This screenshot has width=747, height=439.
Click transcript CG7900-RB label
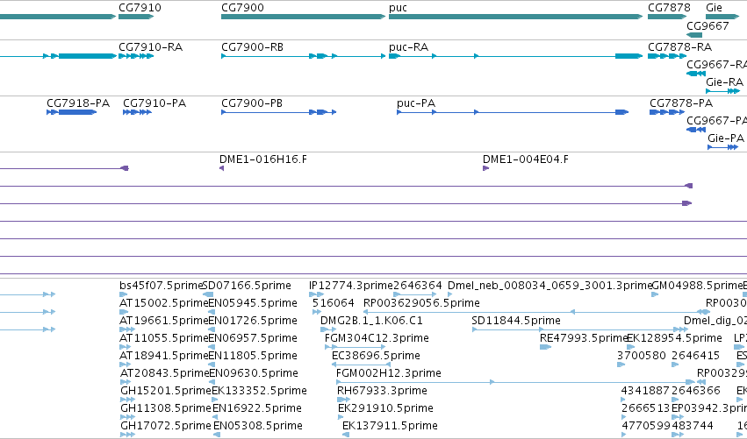[x=253, y=47]
